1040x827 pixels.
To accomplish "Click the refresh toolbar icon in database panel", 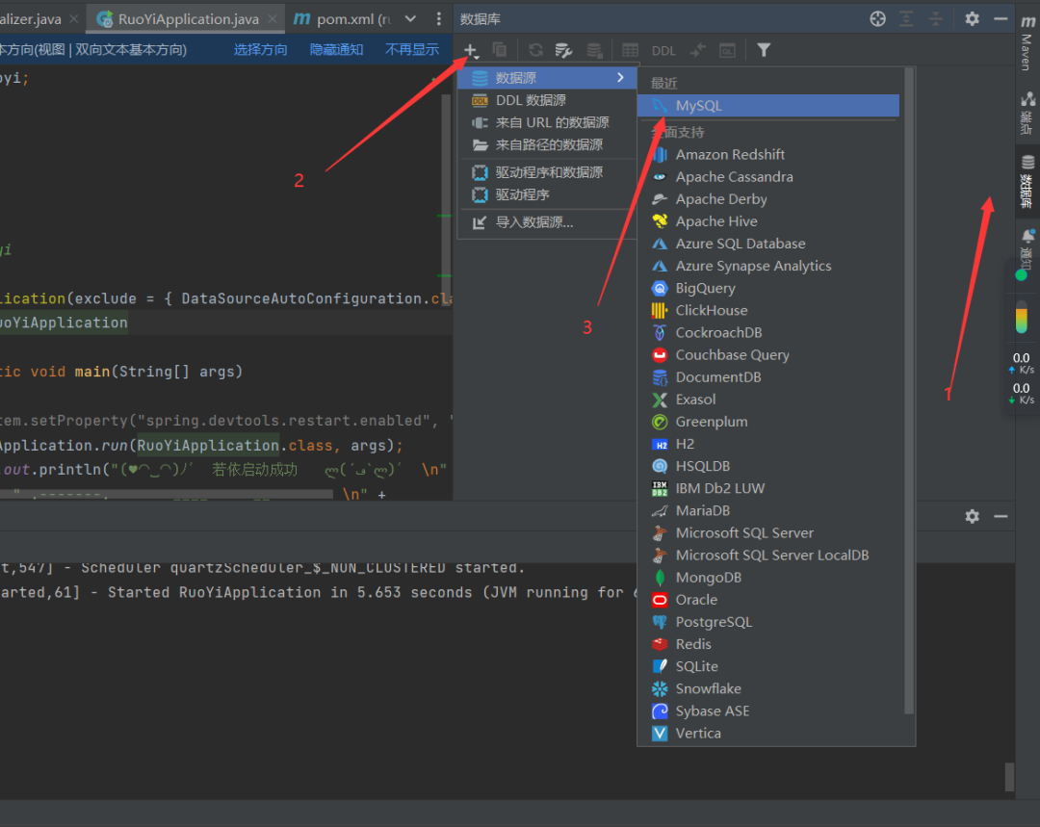I will tap(536, 50).
